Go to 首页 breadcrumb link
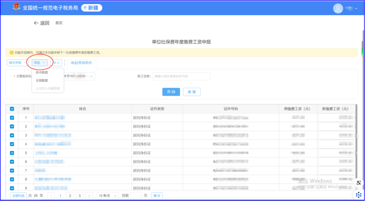 tap(59, 23)
